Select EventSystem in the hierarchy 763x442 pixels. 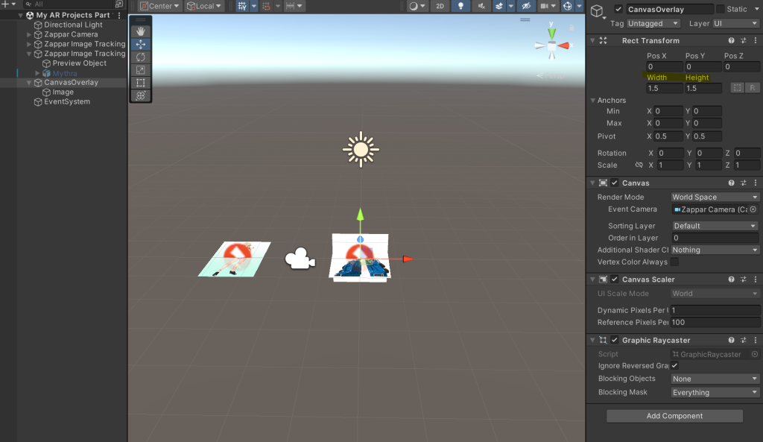(66, 102)
